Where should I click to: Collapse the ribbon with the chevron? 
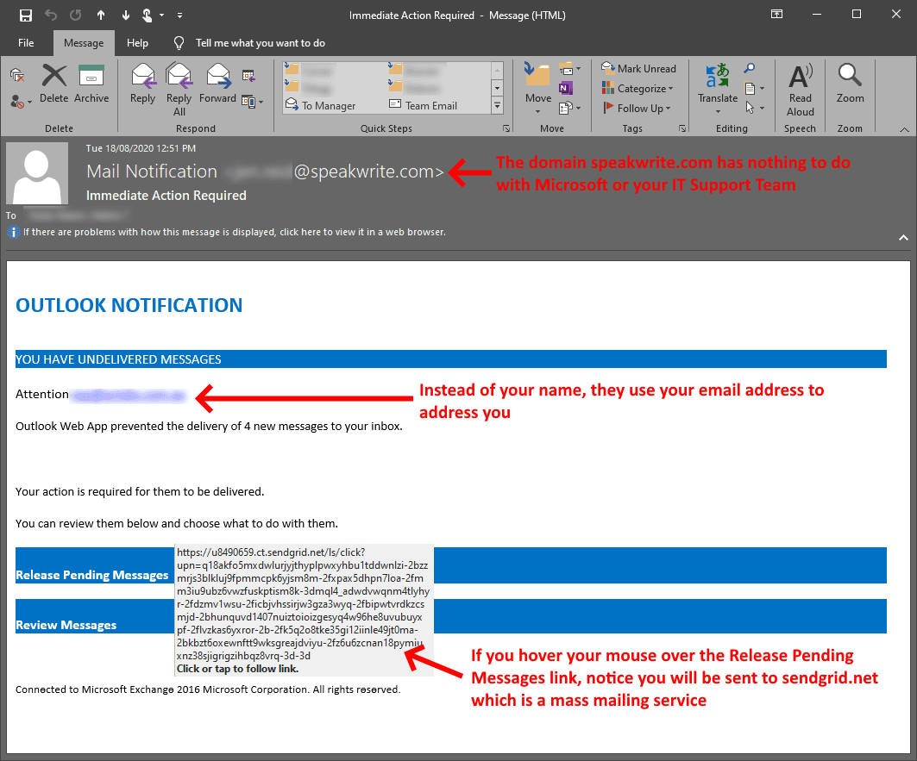[904, 129]
